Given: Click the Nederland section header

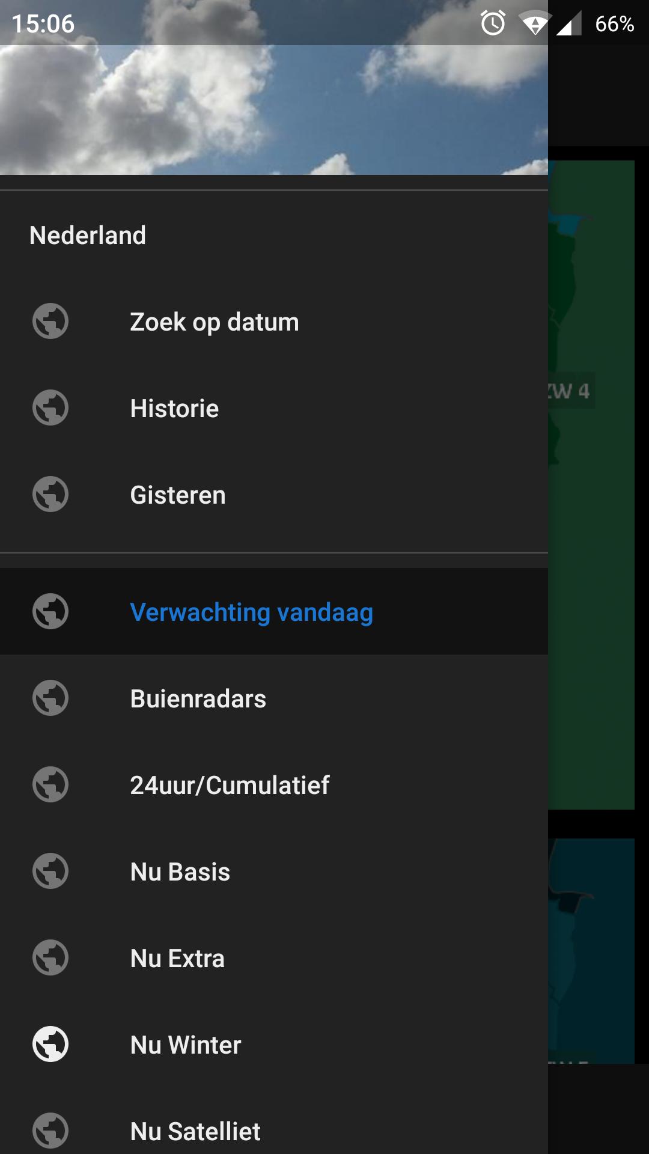Looking at the screenshot, I should (88, 235).
